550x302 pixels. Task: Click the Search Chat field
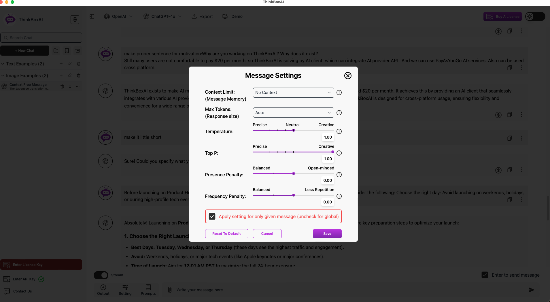pos(41,38)
